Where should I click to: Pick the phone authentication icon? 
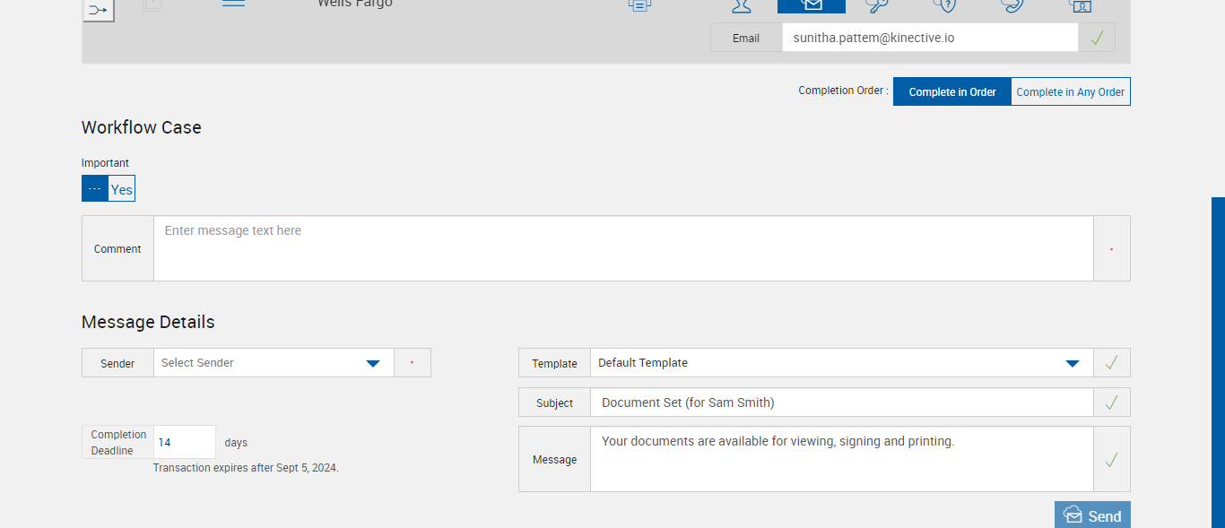pyautogui.click(x=1012, y=5)
